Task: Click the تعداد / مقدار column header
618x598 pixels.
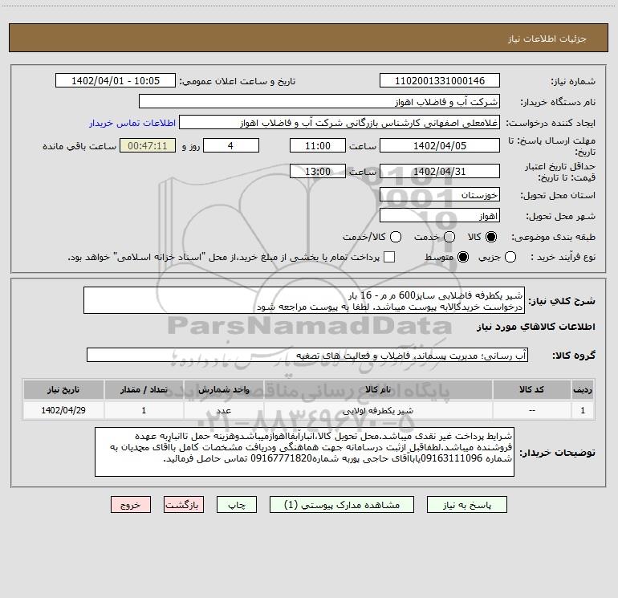Action: pyautogui.click(x=144, y=390)
